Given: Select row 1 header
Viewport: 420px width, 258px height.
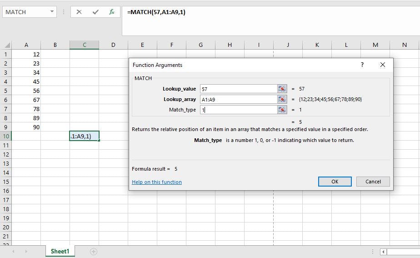Looking at the screenshot, I should click(5, 55).
